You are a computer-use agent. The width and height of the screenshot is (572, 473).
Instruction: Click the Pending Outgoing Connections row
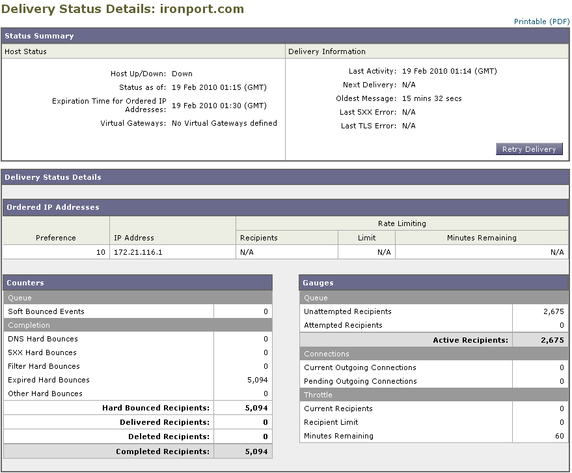point(434,381)
